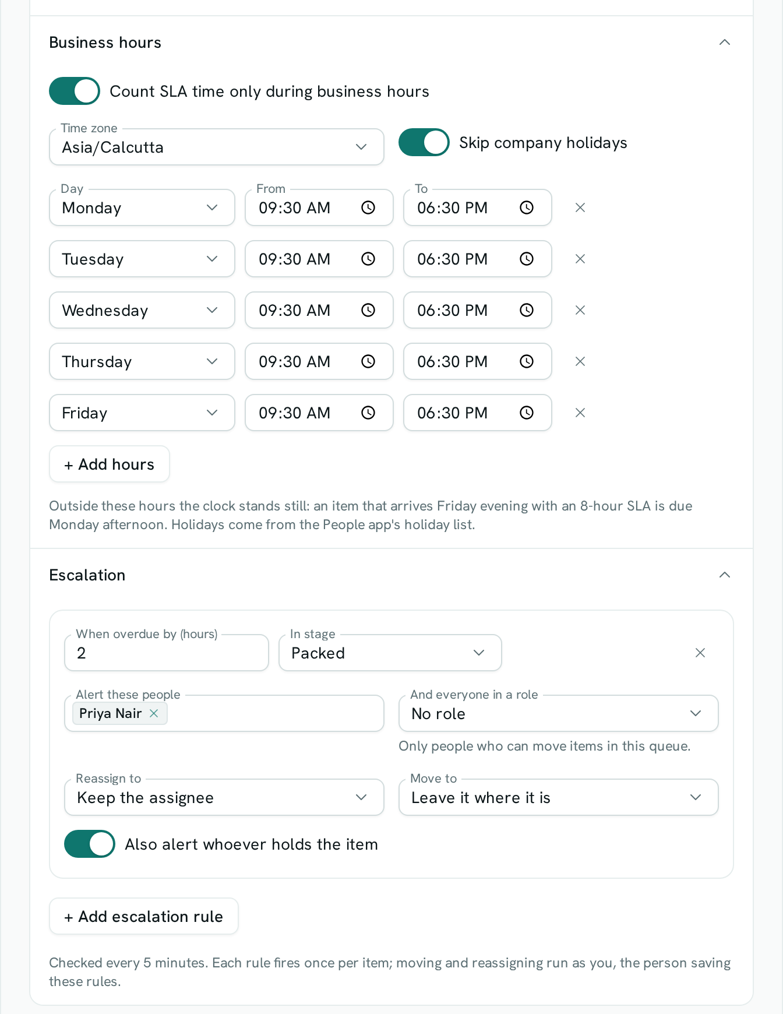783x1014 pixels.
Task: Delete the Packed stage escalation rule
Action: pyautogui.click(x=700, y=653)
